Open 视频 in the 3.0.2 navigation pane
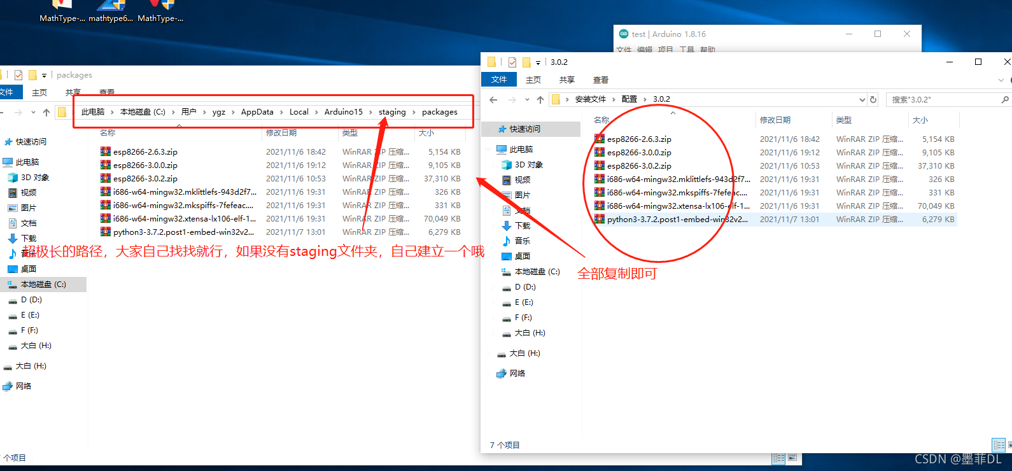 pos(523,180)
